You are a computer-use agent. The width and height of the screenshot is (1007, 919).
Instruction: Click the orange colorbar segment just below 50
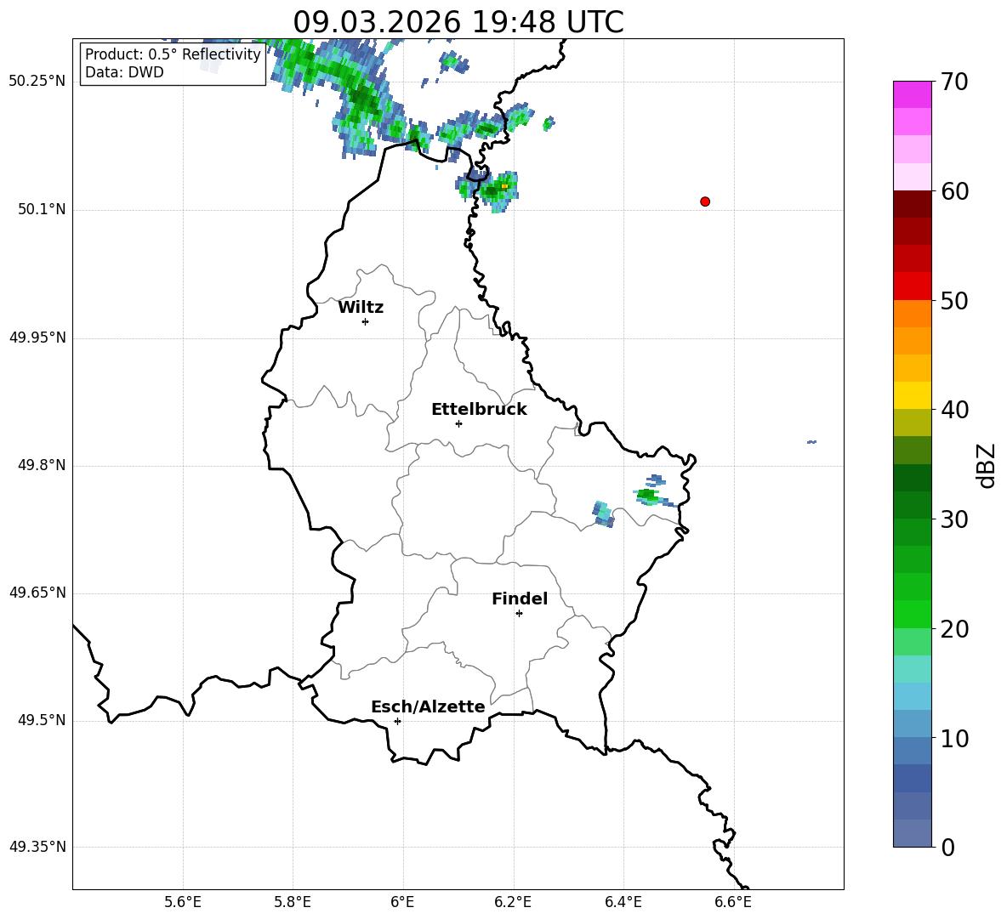(x=912, y=313)
